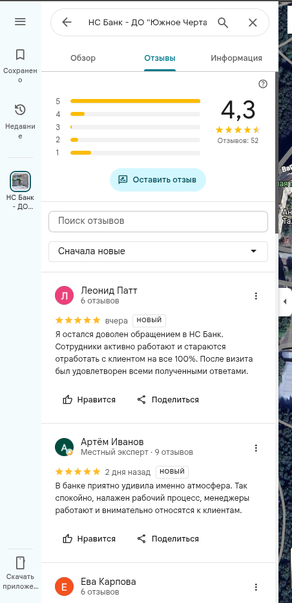Click the Скачать приложение phone icon
The image size is (292, 603).
[x=20, y=563]
